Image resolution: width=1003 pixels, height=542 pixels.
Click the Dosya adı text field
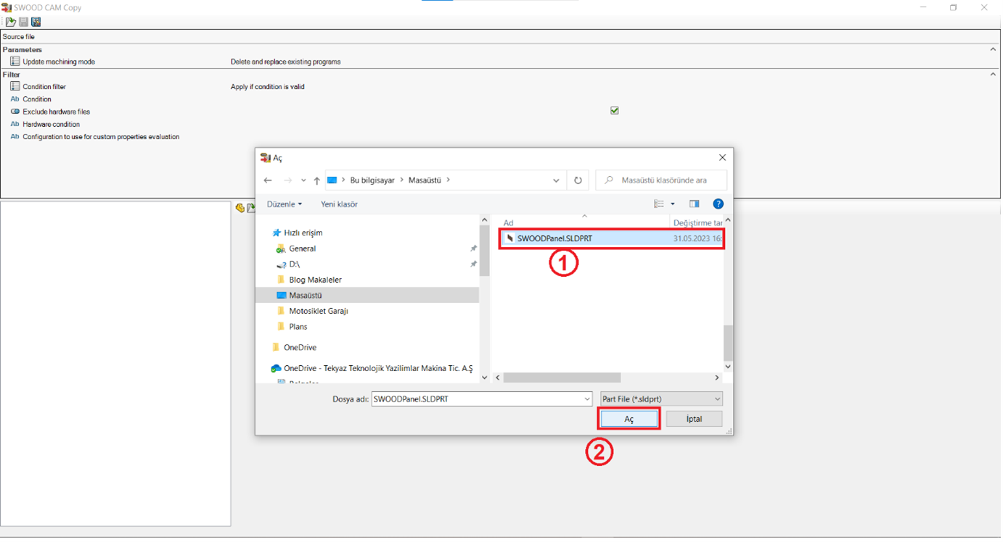point(482,399)
